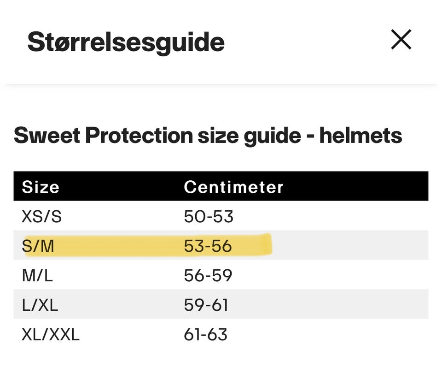The width and height of the screenshot is (442, 374).
Task: Pick the M/L size cell
Action: point(37,275)
